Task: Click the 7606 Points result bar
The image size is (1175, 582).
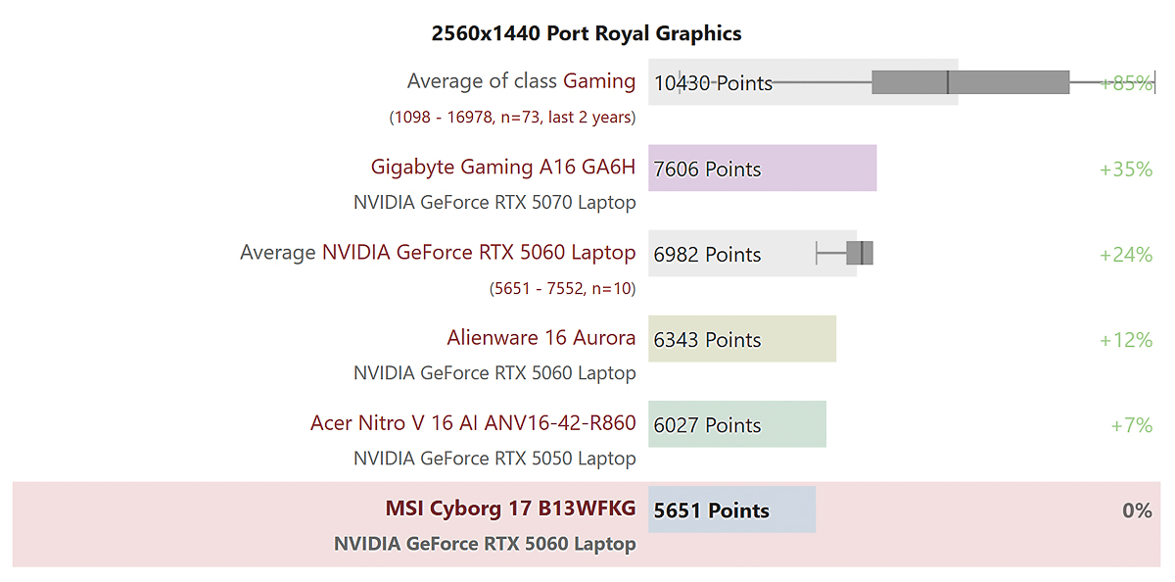Action: coord(762,168)
